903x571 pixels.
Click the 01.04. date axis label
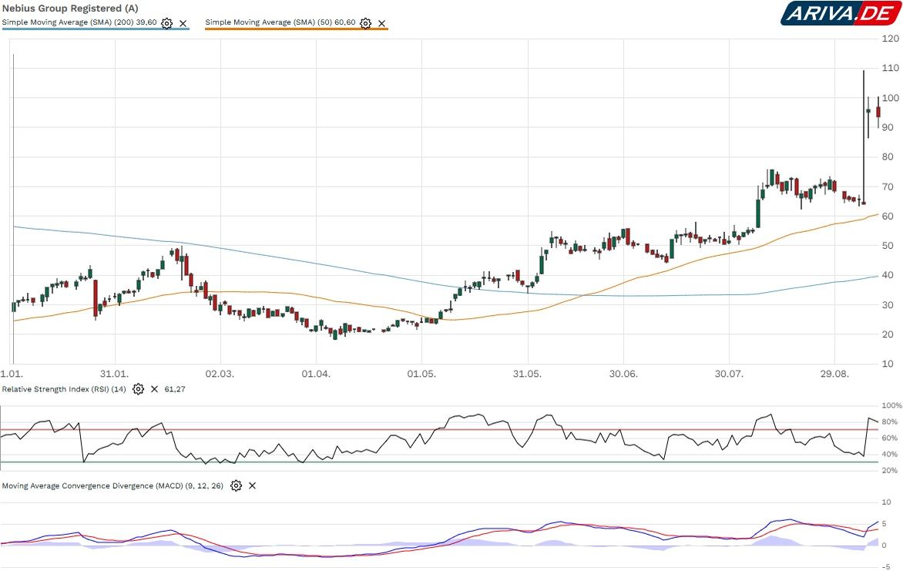click(316, 374)
